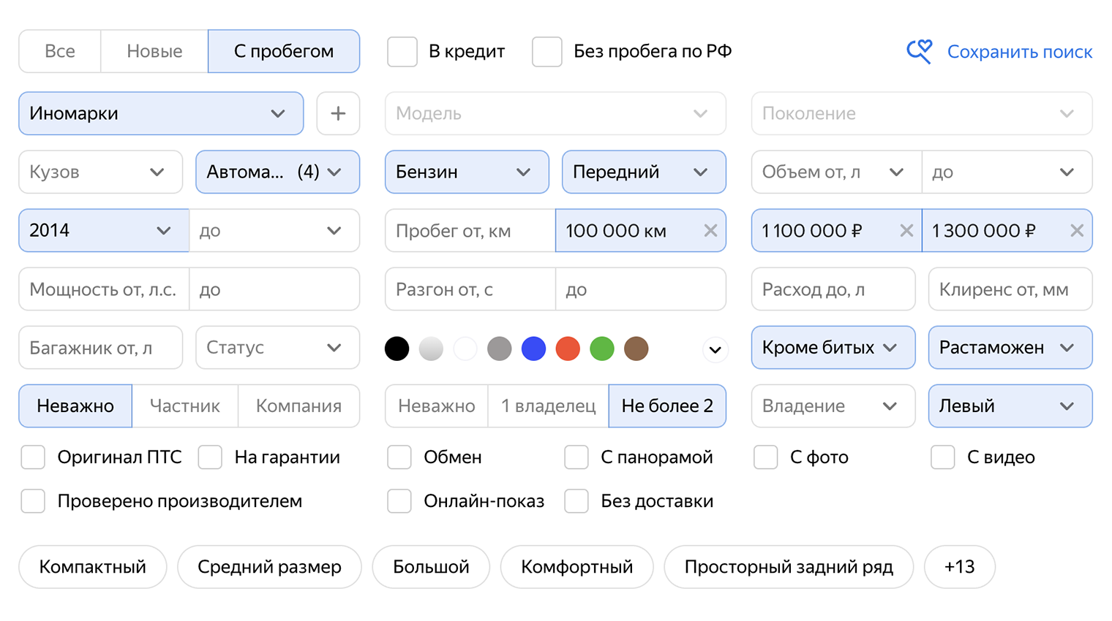The image size is (1112, 621).
Task: Check Проверено производителем option
Action: pos(33,501)
